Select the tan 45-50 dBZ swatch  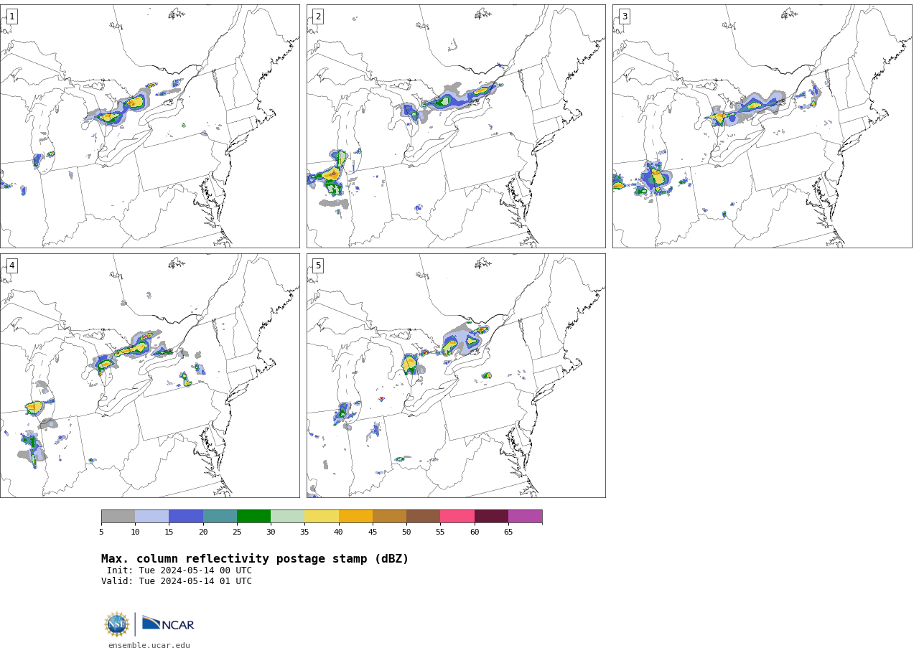(389, 517)
